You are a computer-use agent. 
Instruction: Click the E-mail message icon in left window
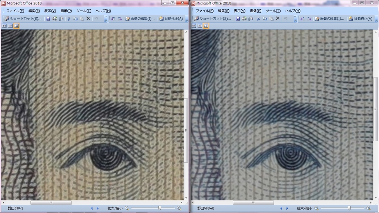pyautogui.click(x=61, y=18)
